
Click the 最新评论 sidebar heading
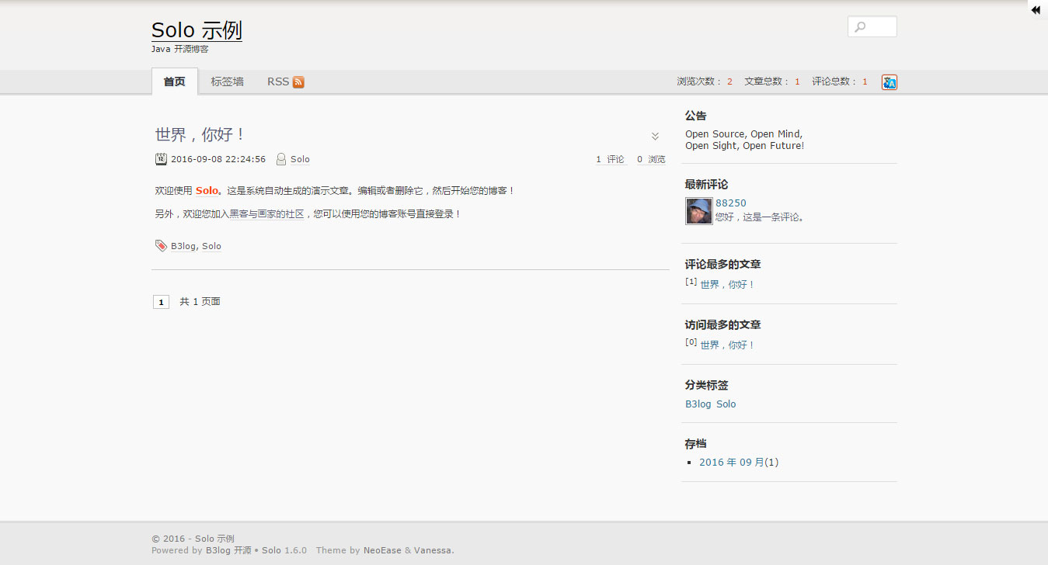tap(706, 185)
